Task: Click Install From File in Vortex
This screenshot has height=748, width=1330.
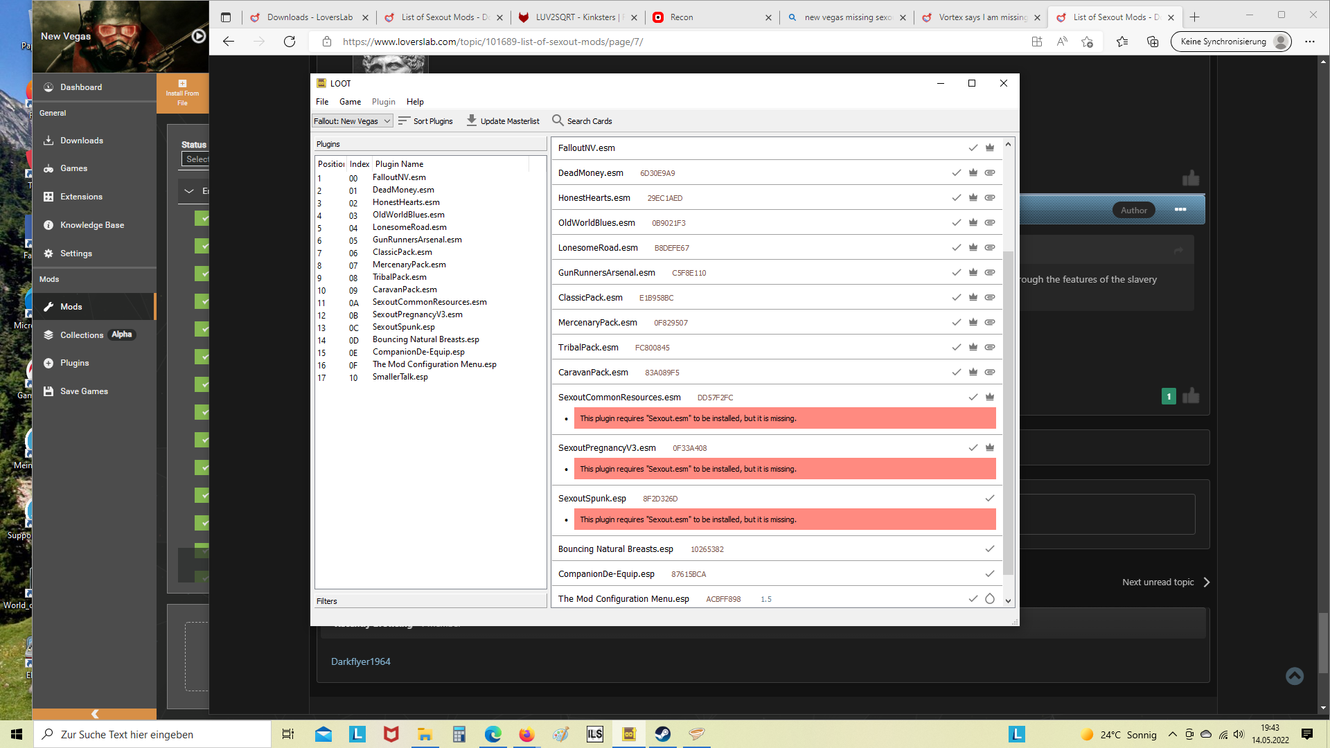Action: [x=182, y=93]
